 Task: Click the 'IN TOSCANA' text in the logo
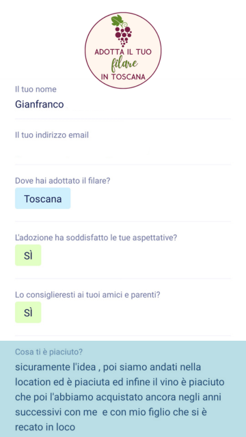(x=123, y=77)
